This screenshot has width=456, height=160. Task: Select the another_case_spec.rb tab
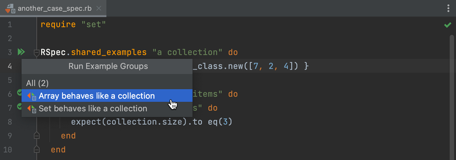54,9
